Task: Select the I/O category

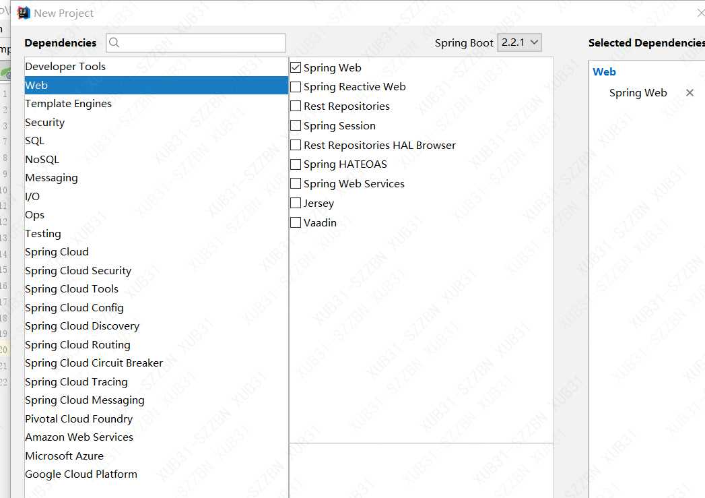Action: click(156, 197)
